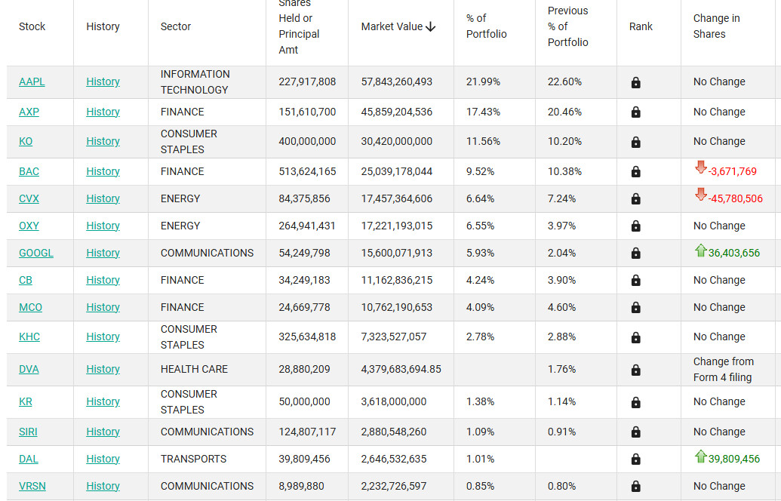Click the green up arrow for GOOGL
The width and height of the screenshot is (781, 501).
pyautogui.click(x=701, y=250)
